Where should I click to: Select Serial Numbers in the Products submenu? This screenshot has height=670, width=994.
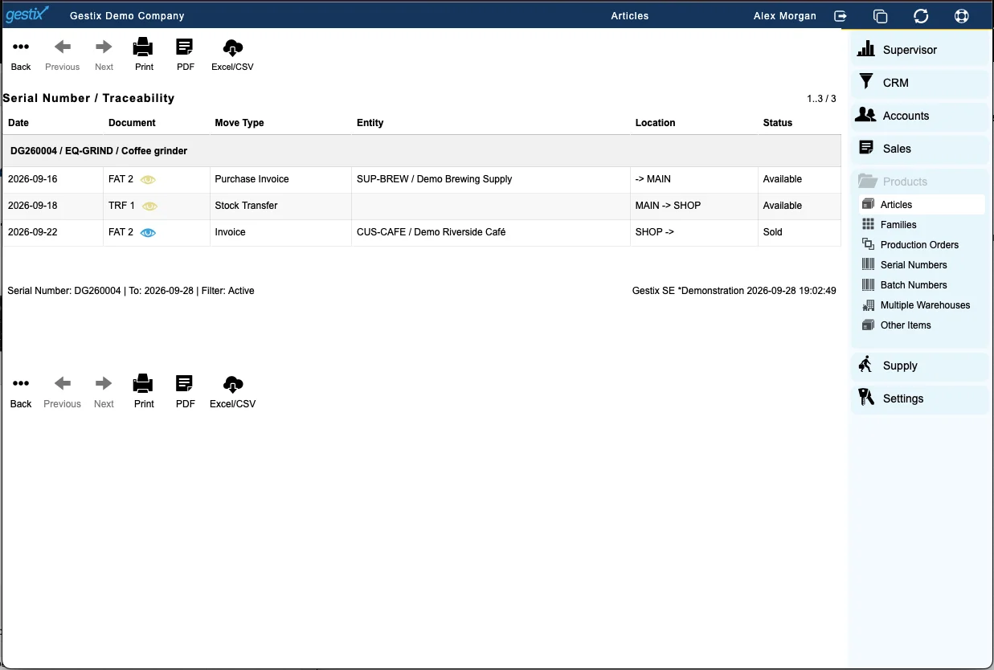[x=922, y=265]
